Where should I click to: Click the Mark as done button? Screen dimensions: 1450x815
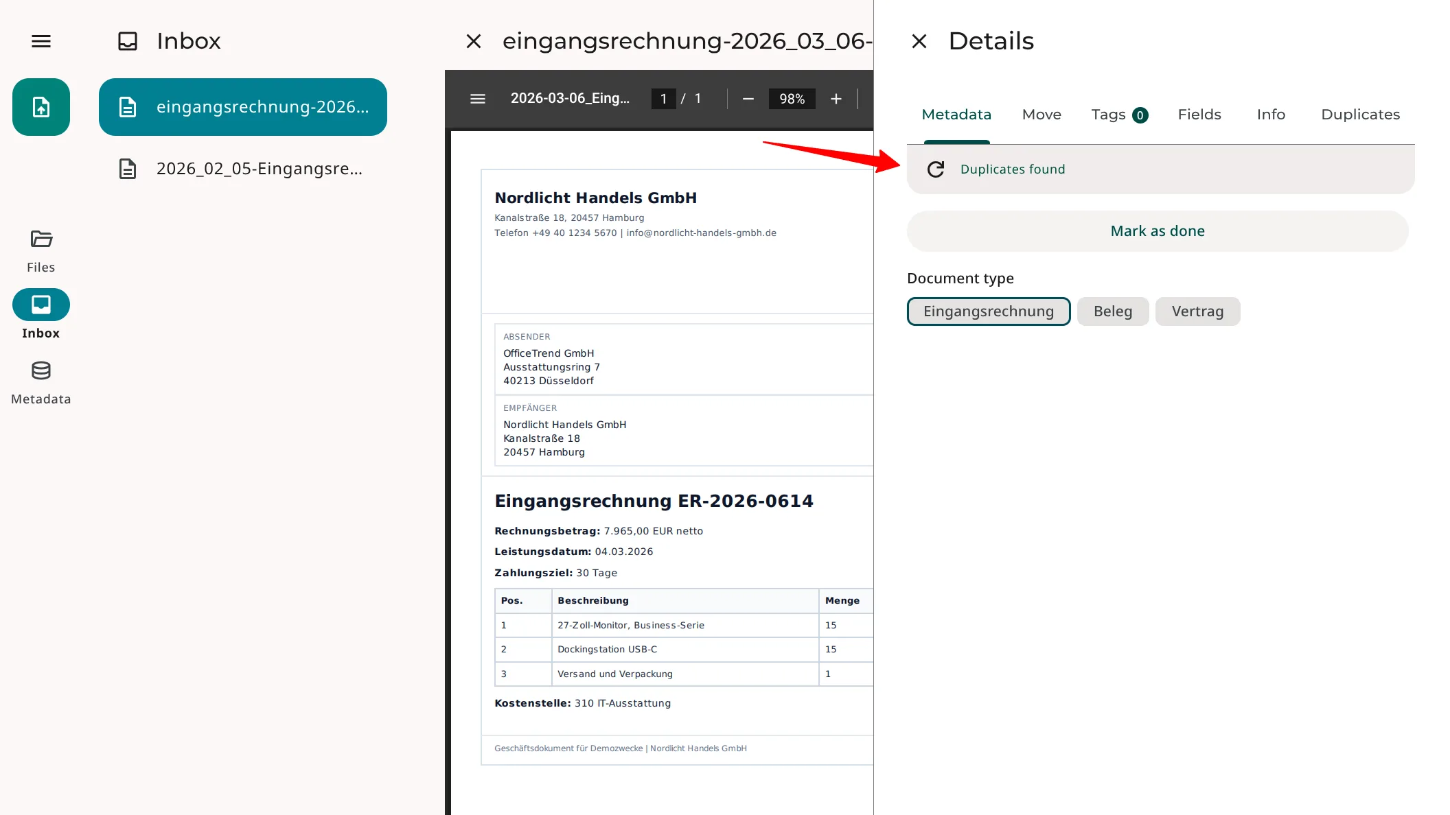coord(1158,231)
